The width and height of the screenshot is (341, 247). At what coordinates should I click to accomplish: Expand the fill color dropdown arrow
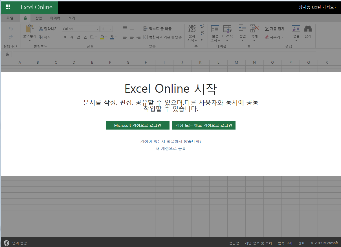pos(106,37)
